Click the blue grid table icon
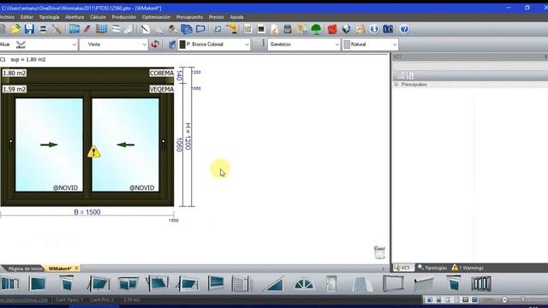This screenshot has width=548, height=308. pos(101,29)
